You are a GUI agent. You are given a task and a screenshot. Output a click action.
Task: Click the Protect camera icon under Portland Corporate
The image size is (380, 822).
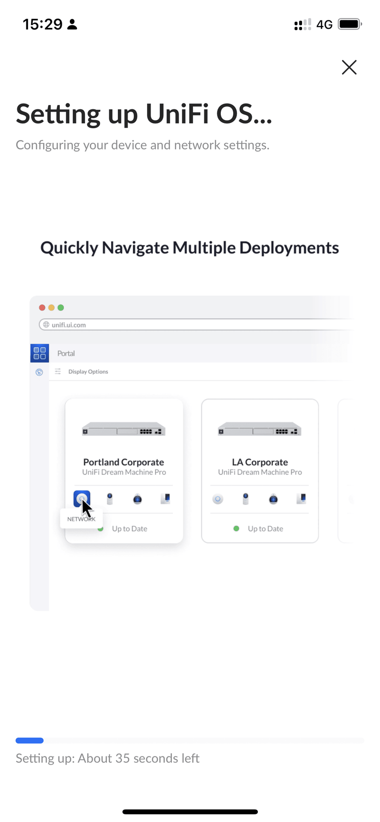(x=110, y=499)
